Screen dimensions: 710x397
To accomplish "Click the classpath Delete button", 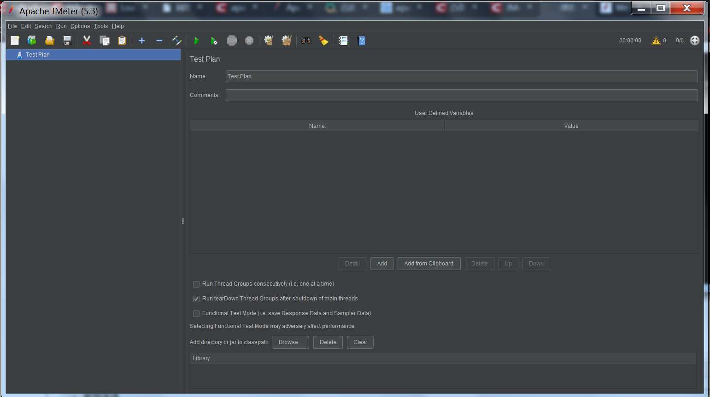I will 328,342.
